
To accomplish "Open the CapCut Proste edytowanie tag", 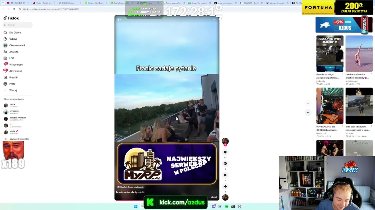I will tap(131, 187).
